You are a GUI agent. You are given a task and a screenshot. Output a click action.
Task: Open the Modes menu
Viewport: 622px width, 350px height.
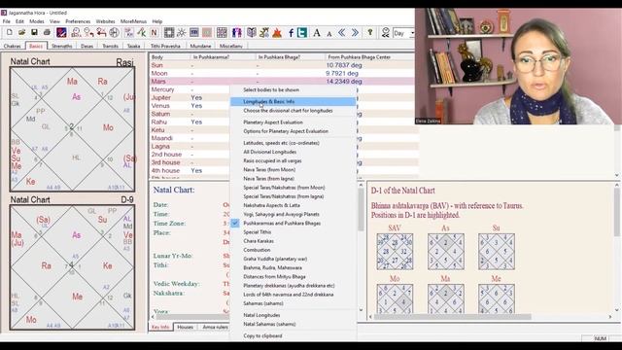coord(37,21)
